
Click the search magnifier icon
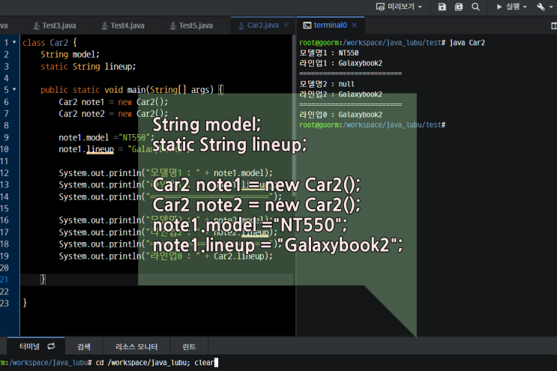click(x=475, y=7)
